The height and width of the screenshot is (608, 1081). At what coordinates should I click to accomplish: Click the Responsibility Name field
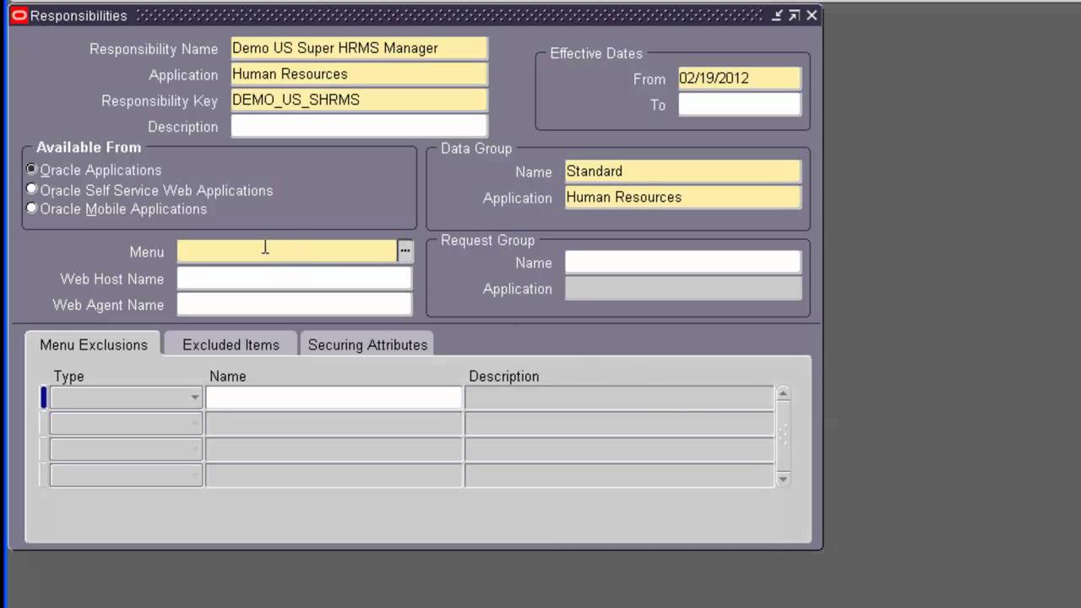[x=358, y=48]
